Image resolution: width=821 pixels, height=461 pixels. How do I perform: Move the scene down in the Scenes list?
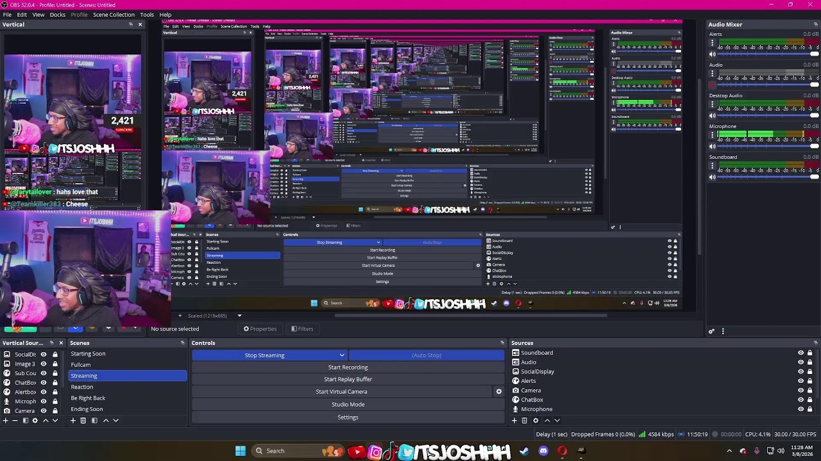[115, 421]
